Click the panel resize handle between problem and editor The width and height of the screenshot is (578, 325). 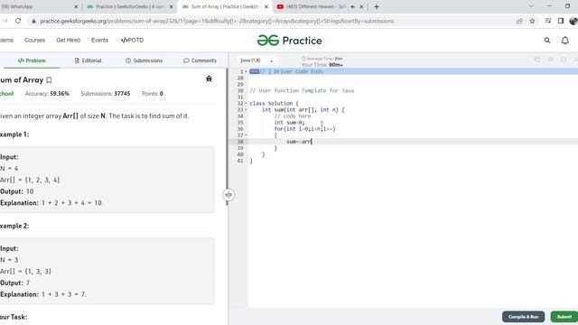point(228,195)
